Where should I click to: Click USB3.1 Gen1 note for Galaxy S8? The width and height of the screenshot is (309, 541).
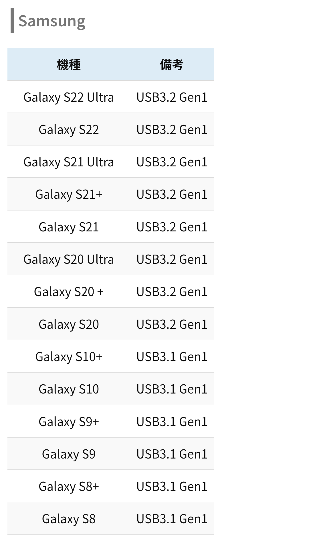[172, 519]
